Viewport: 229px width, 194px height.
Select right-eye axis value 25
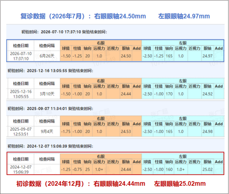[x=87, y=170]
